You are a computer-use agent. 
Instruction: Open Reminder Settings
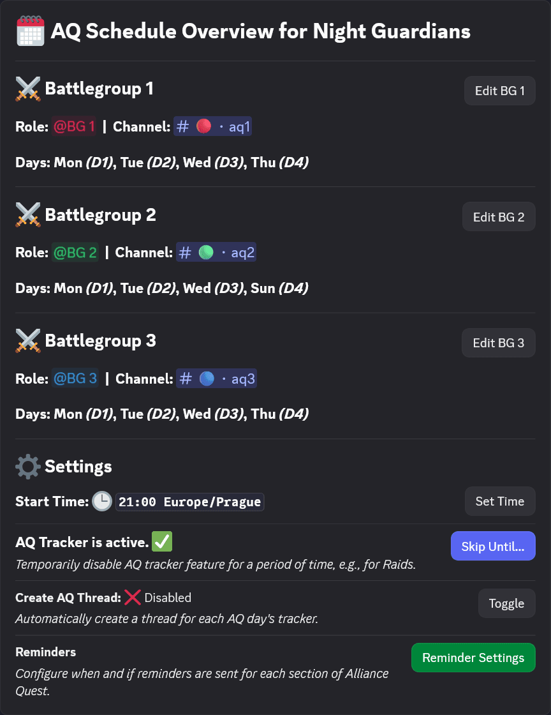click(473, 658)
